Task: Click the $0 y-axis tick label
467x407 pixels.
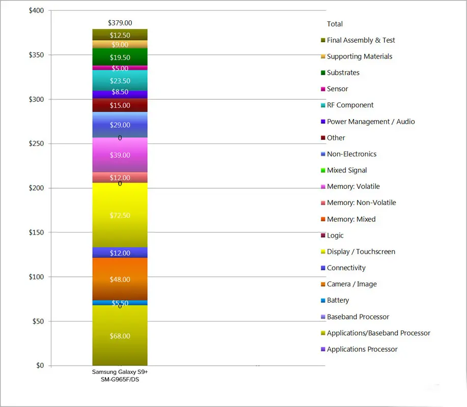Action: point(40,365)
